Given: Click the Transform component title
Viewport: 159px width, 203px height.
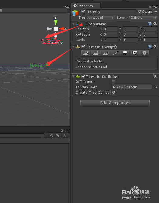Looking at the screenshot, I should [96, 24].
